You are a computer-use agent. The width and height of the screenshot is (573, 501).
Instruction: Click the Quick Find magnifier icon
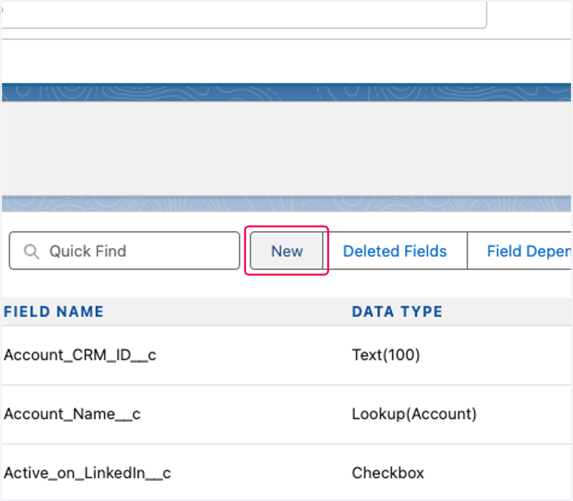tap(32, 251)
